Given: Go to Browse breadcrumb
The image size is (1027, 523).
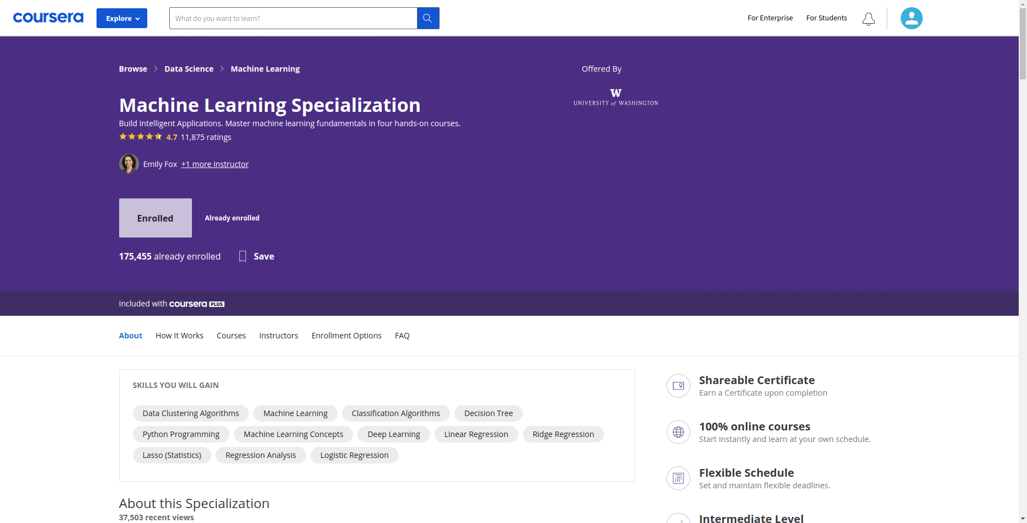Looking at the screenshot, I should tap(133, 69).
